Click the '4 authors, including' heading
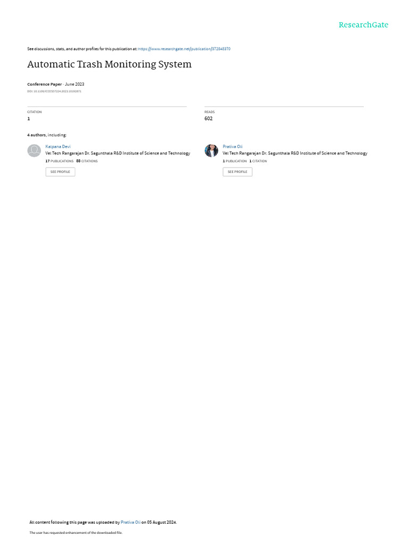 click(47, 135)
